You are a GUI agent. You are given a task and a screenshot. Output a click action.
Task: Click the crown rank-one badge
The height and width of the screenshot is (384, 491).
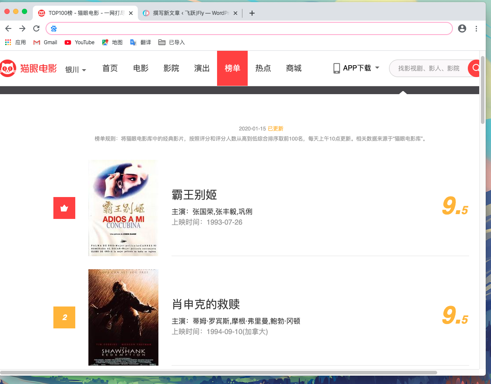(64, 208)
